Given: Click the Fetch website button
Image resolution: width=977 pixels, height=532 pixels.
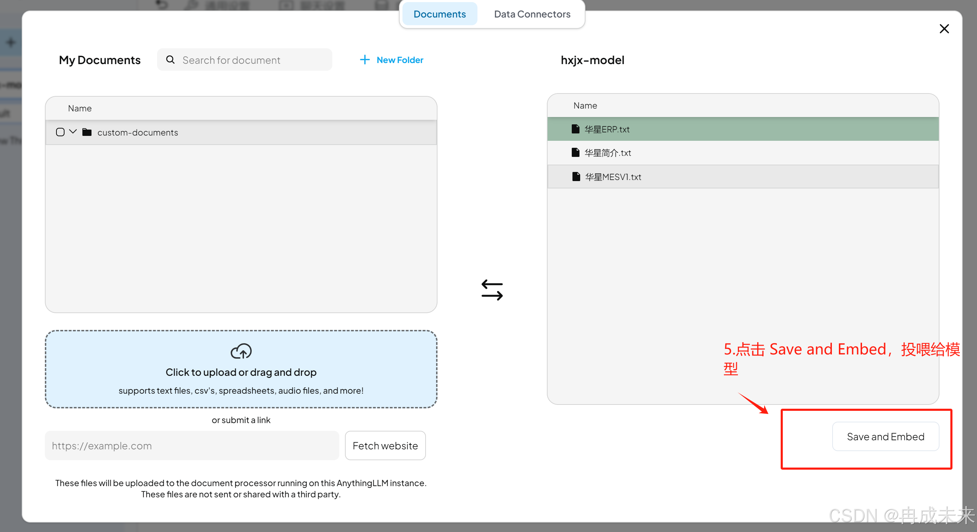Looking at the screenshot, I should point(385,445).
